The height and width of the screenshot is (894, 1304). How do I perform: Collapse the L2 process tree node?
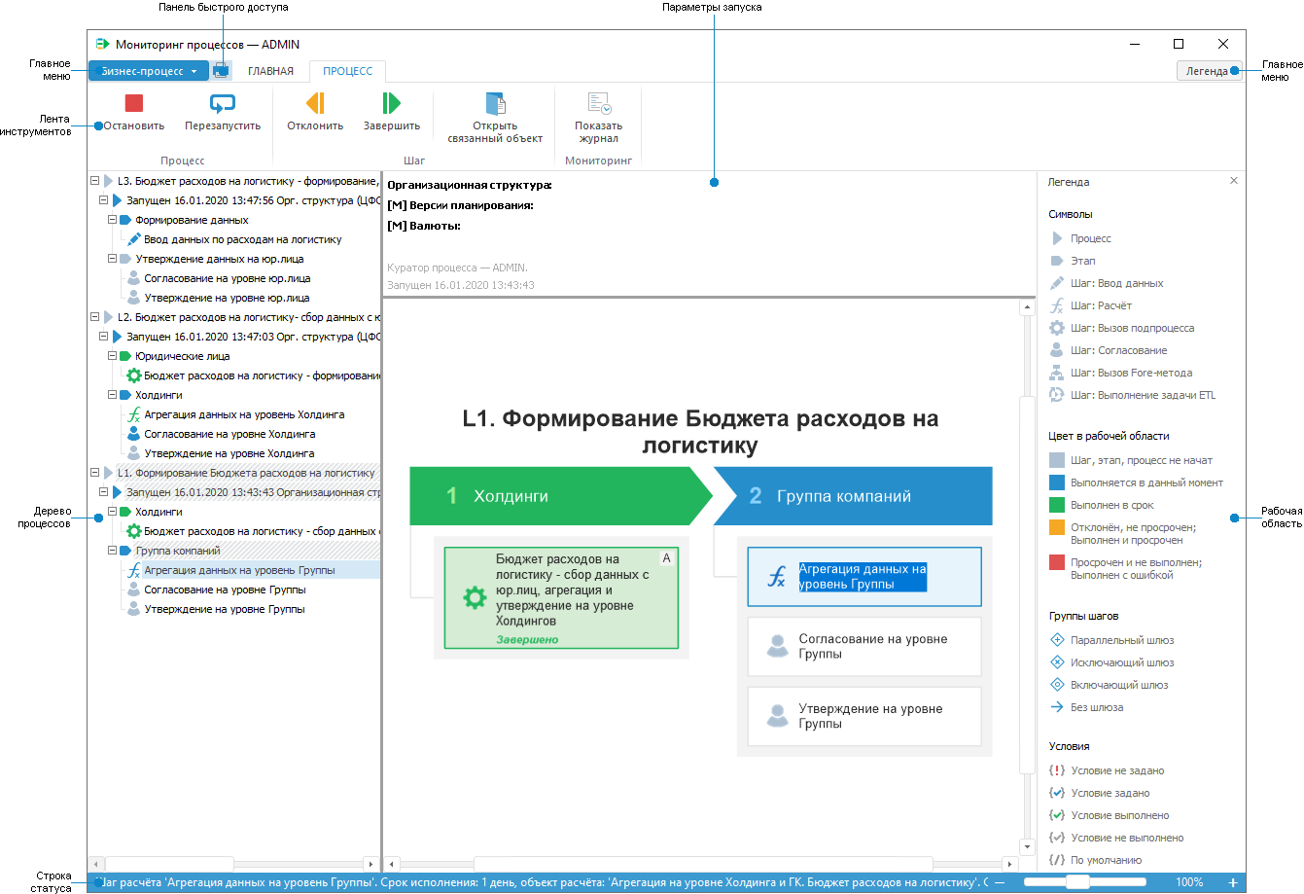point(93,316)
